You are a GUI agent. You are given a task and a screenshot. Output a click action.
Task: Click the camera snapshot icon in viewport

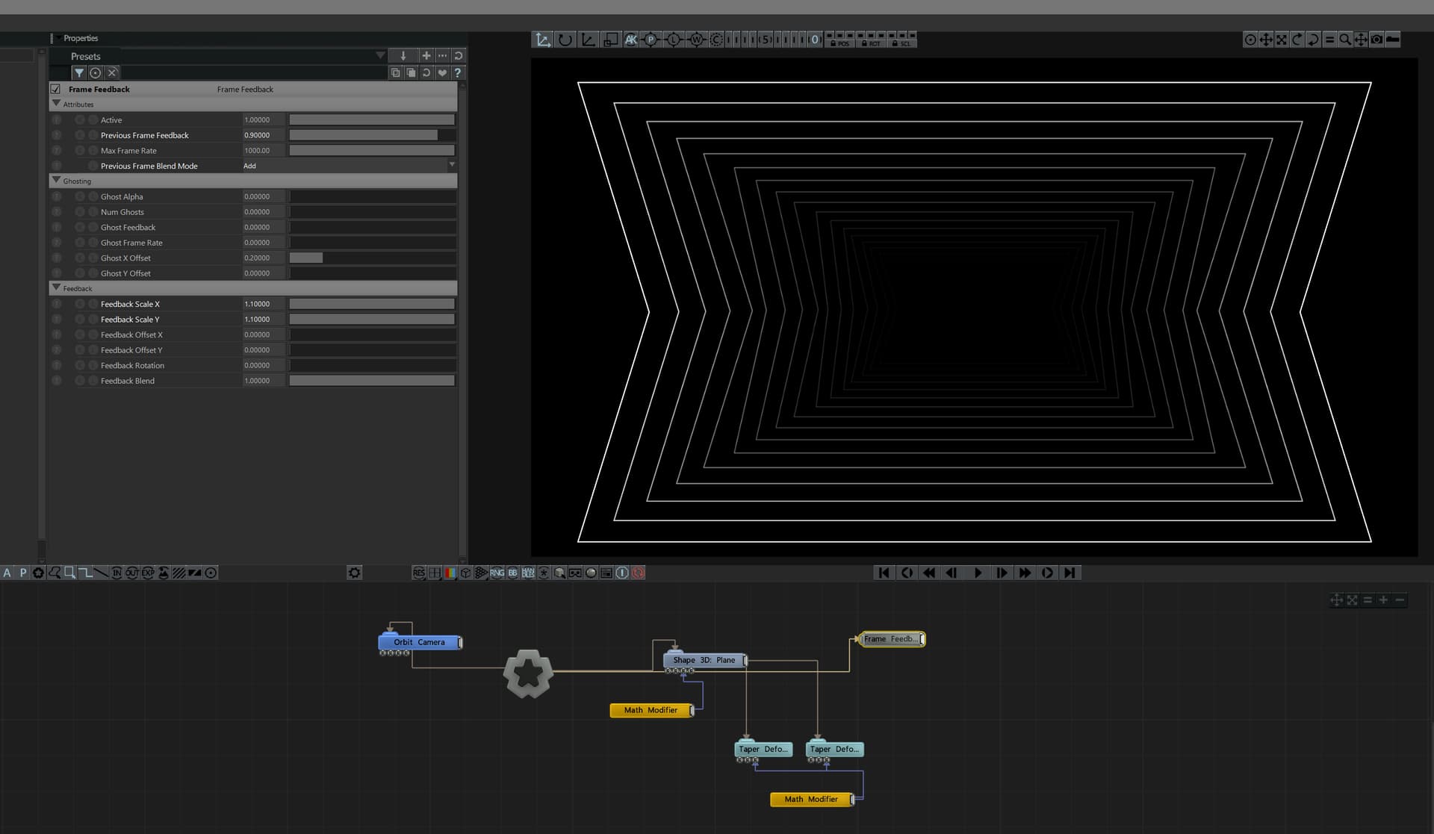click(1376, 40)
